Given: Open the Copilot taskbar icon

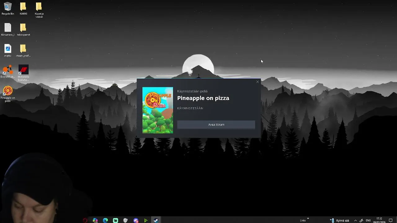Looking at the screenshot, I should pyautogui.click(x=95, y=221).
